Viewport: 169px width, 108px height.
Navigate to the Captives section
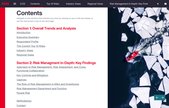[21, 80]
